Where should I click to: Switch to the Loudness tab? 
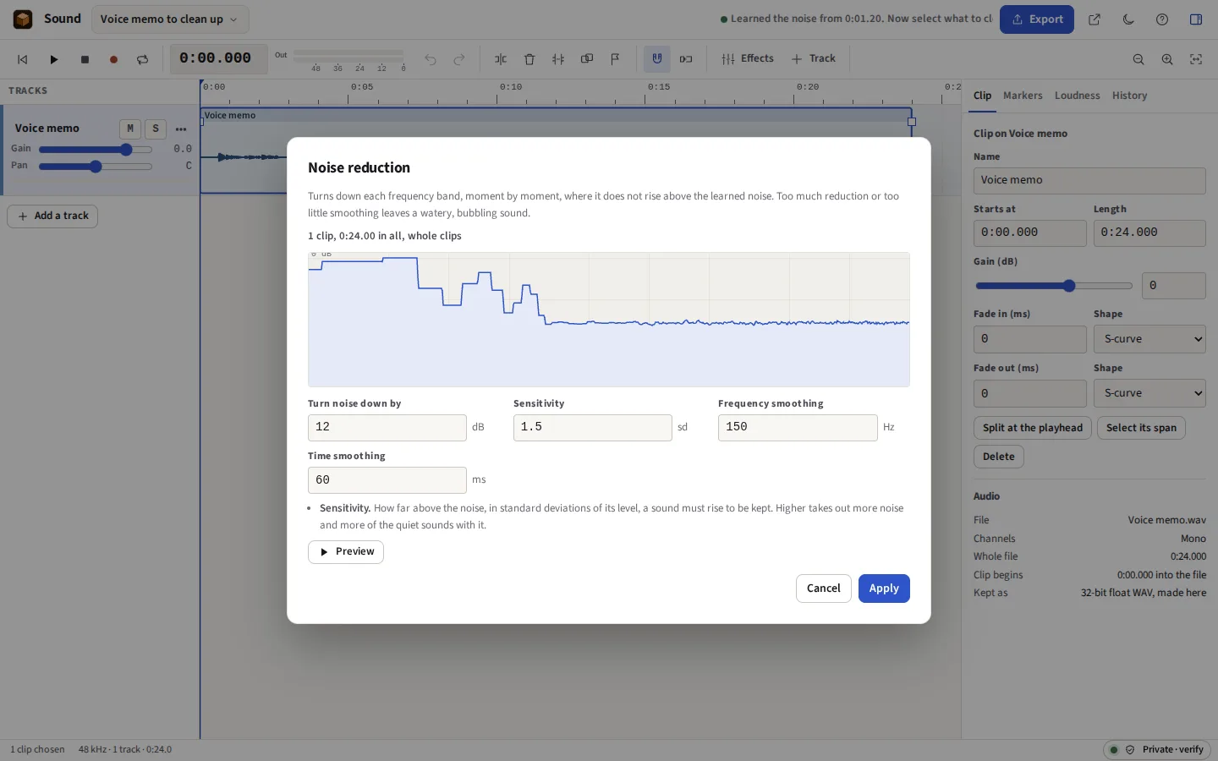point(1077,96)
